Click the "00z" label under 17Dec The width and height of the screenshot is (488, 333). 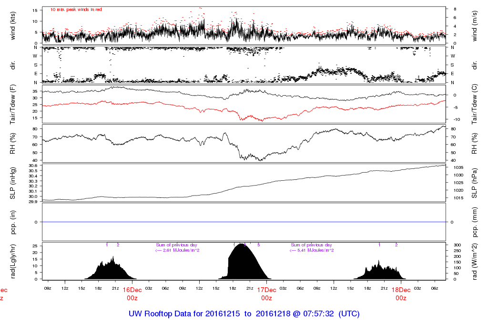tap(267, 298)
